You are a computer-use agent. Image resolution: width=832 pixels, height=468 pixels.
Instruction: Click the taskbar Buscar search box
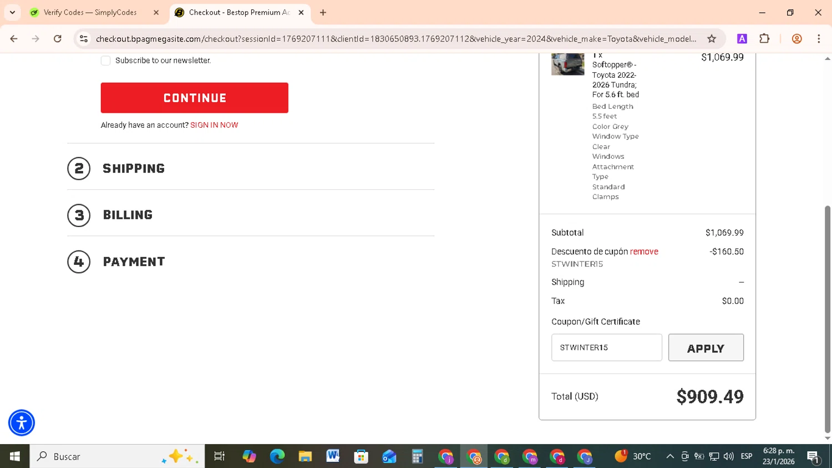pos(117,456)
